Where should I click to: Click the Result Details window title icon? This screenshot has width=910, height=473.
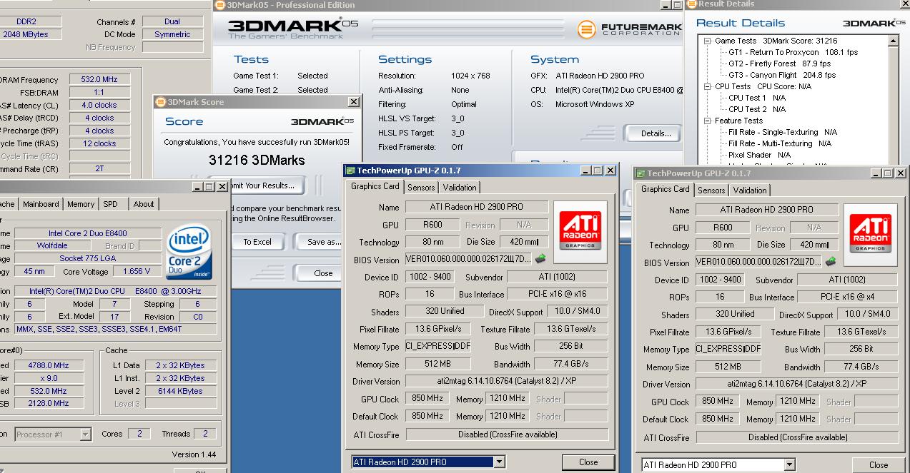(x=691, y=4)
